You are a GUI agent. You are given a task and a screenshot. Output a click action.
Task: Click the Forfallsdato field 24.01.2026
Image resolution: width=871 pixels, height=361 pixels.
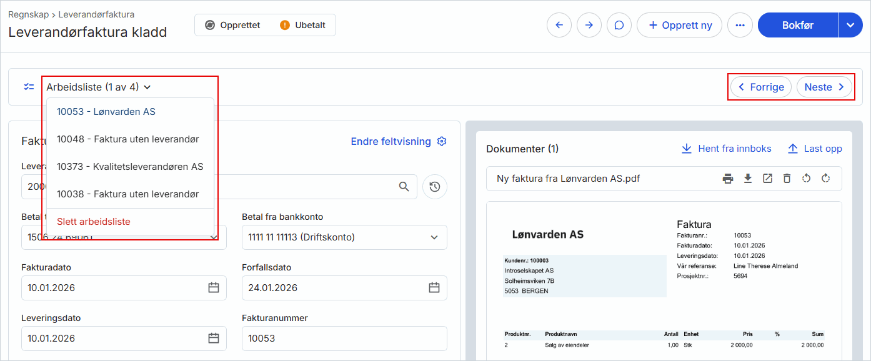344,288
